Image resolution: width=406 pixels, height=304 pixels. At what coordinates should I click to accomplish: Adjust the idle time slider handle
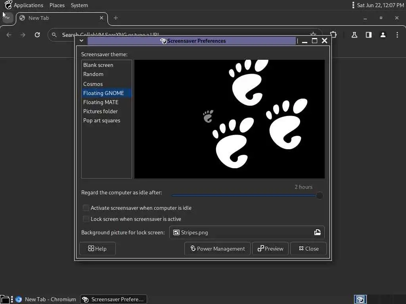[320, 196]
